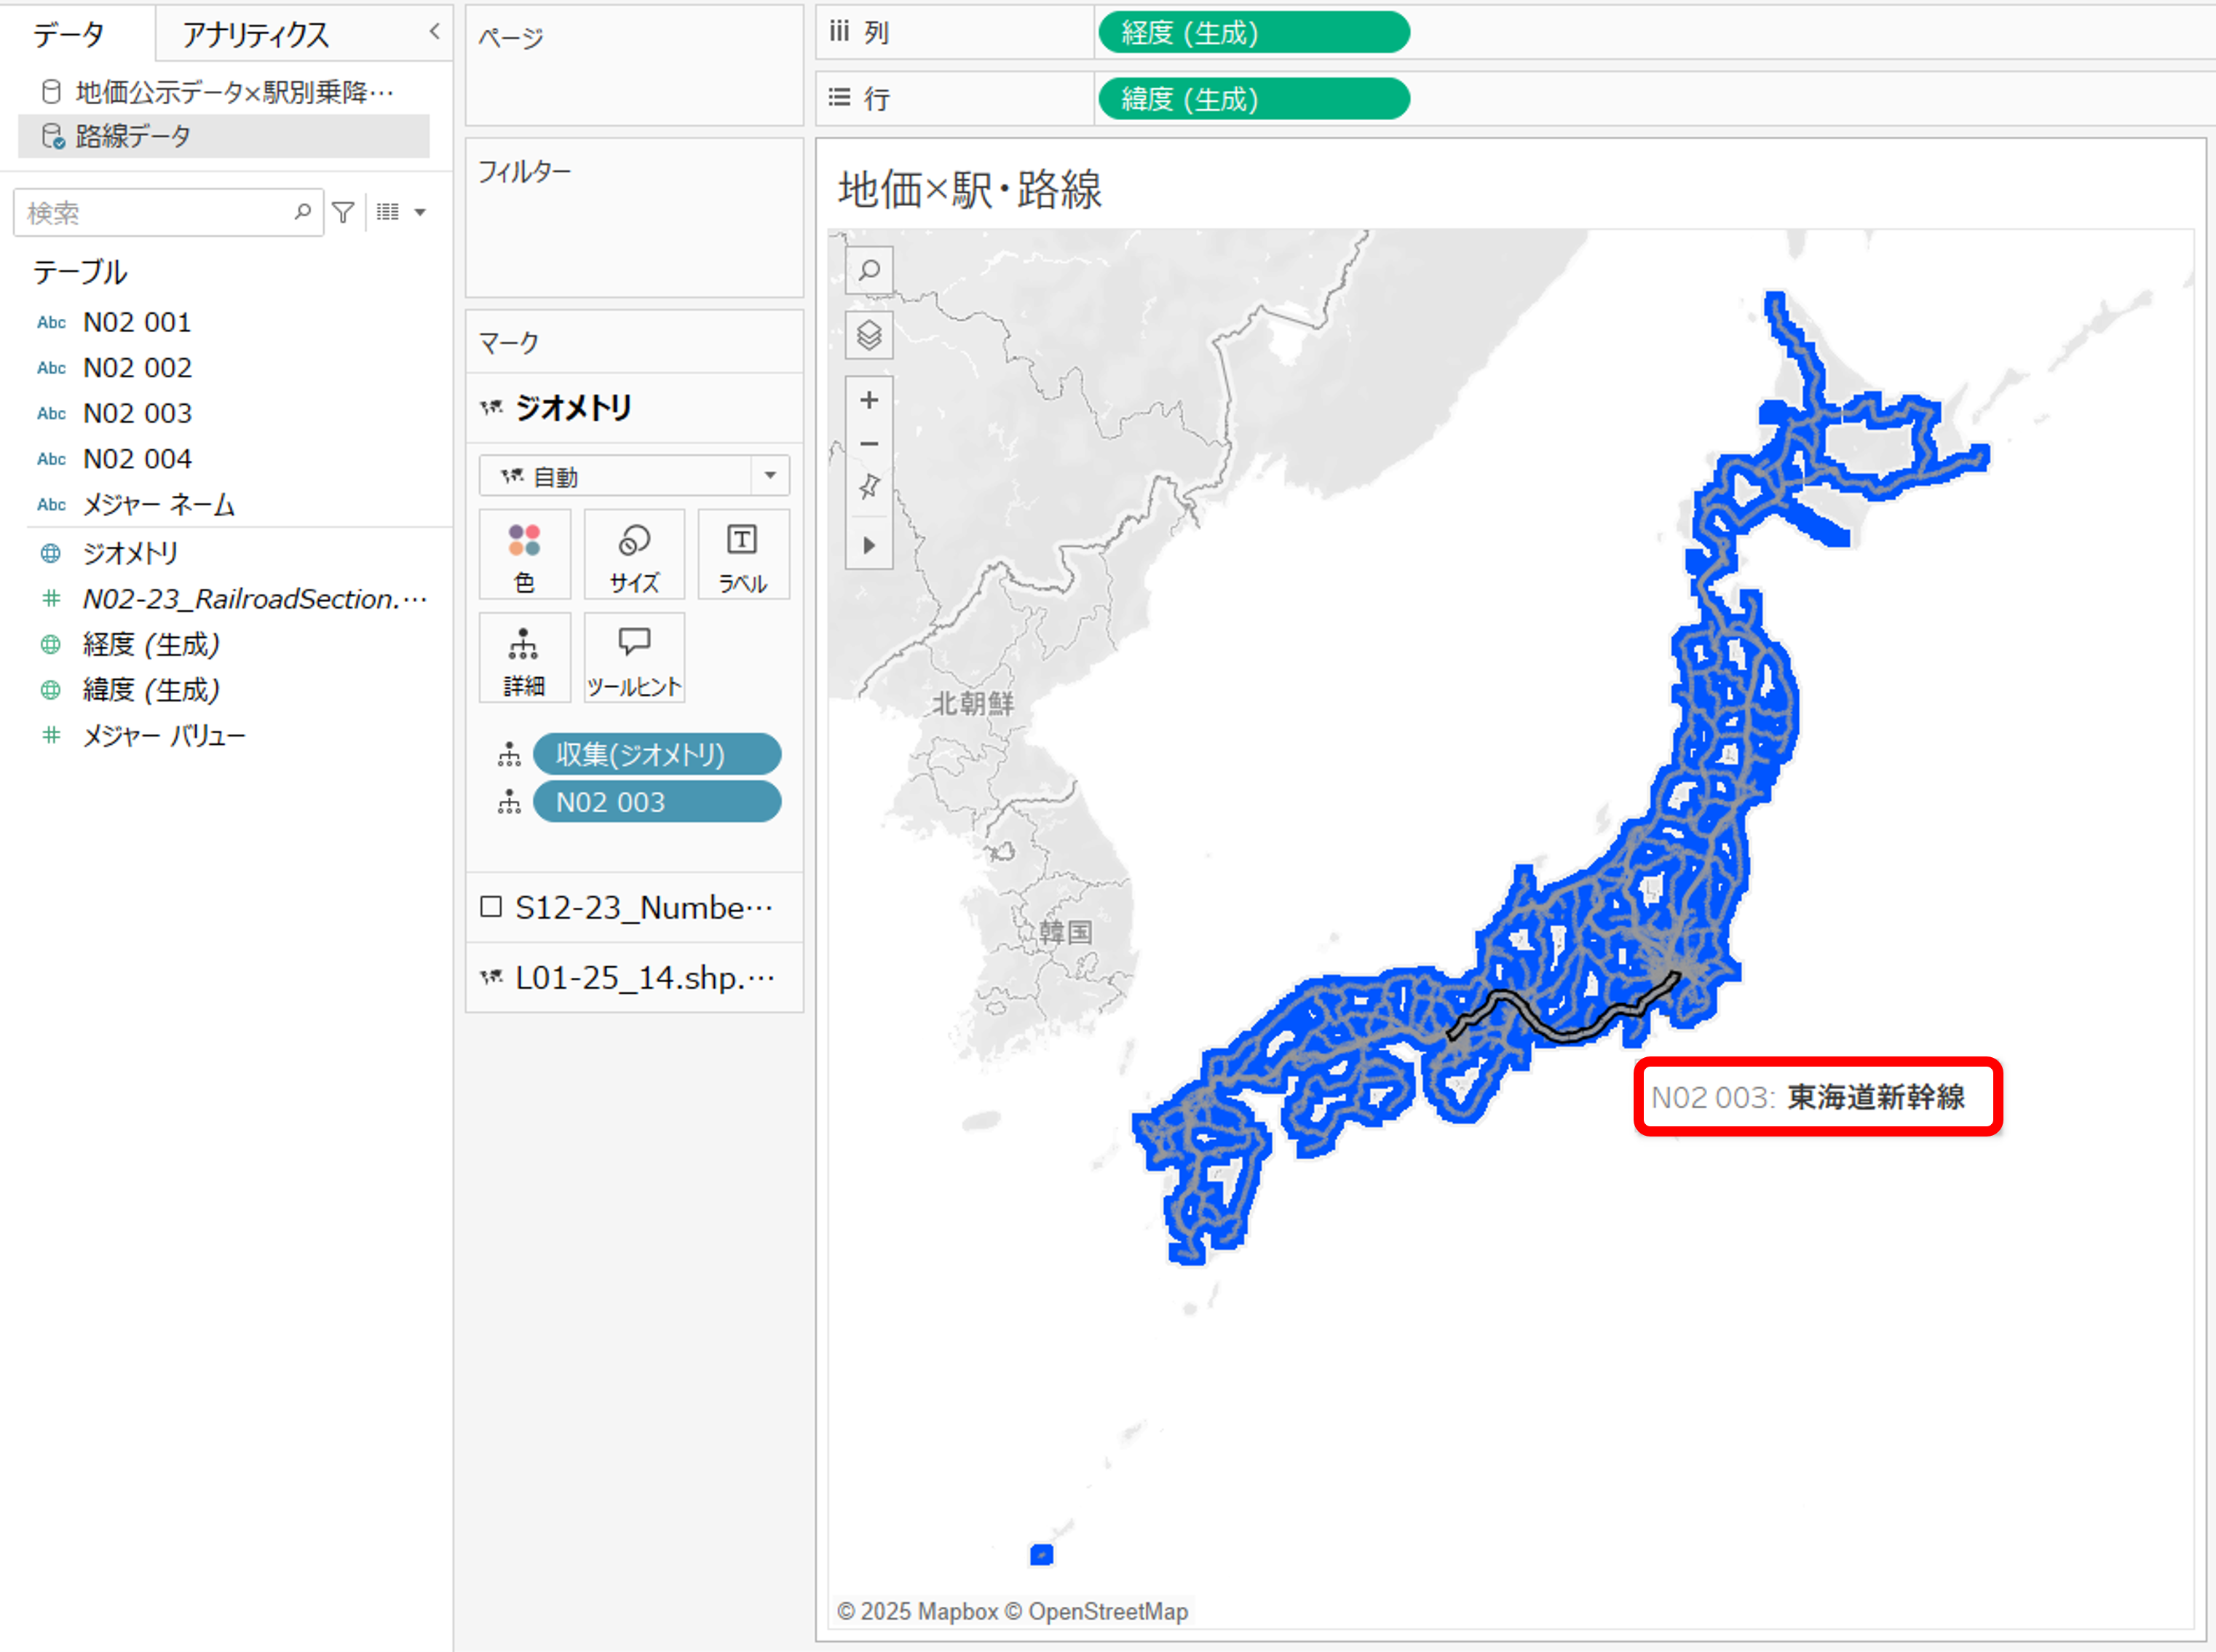Select the N02 004 field

click(x=137, y=459)
